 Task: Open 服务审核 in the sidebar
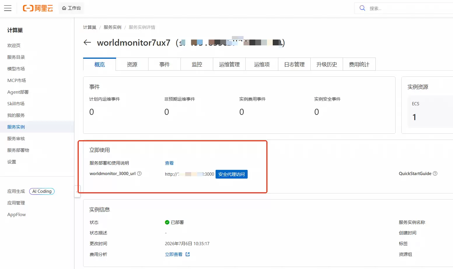(37, 138)
